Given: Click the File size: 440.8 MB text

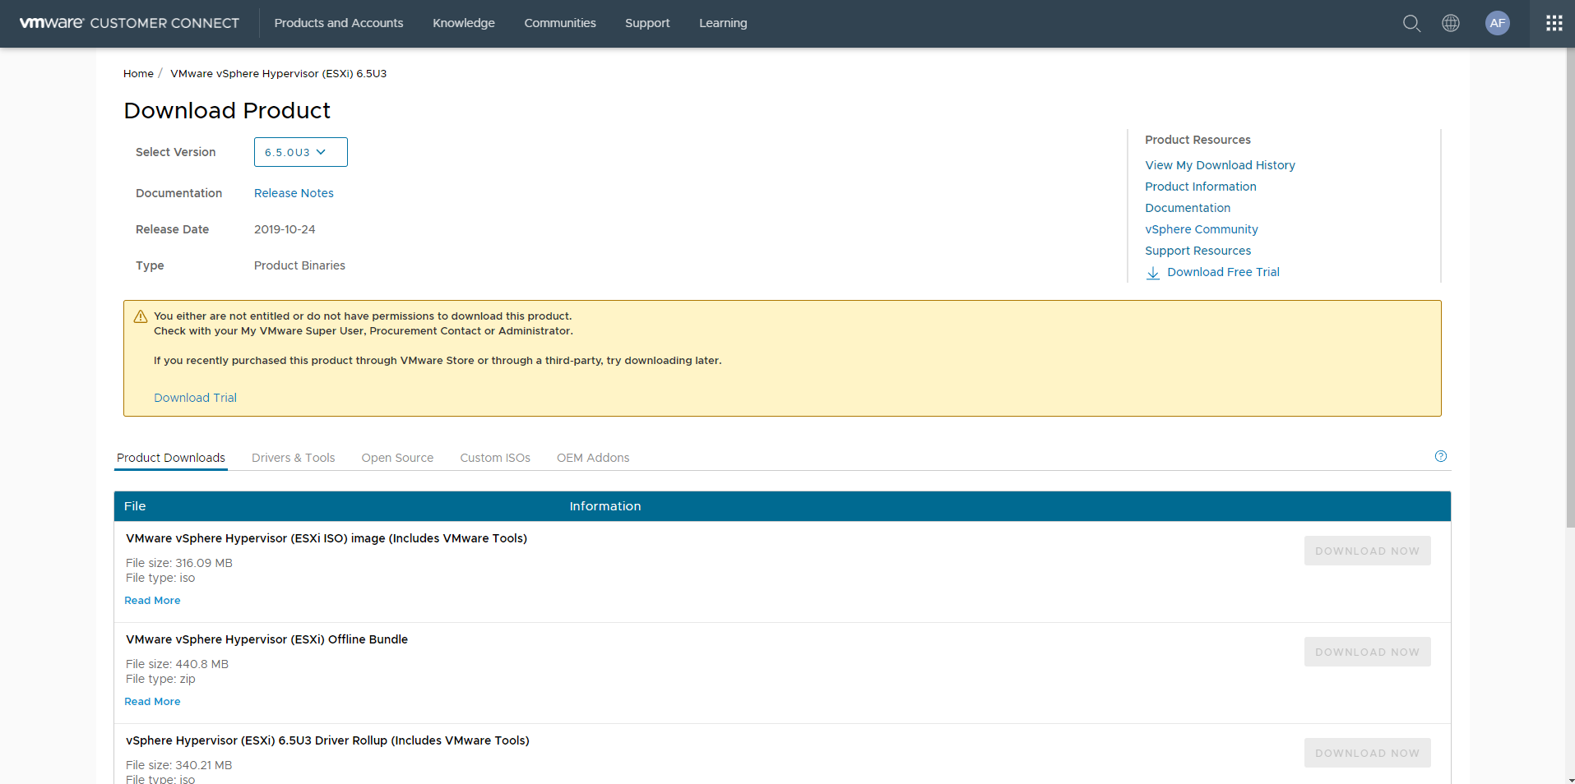Looking at the screenshot, I should tap(177, 664).
